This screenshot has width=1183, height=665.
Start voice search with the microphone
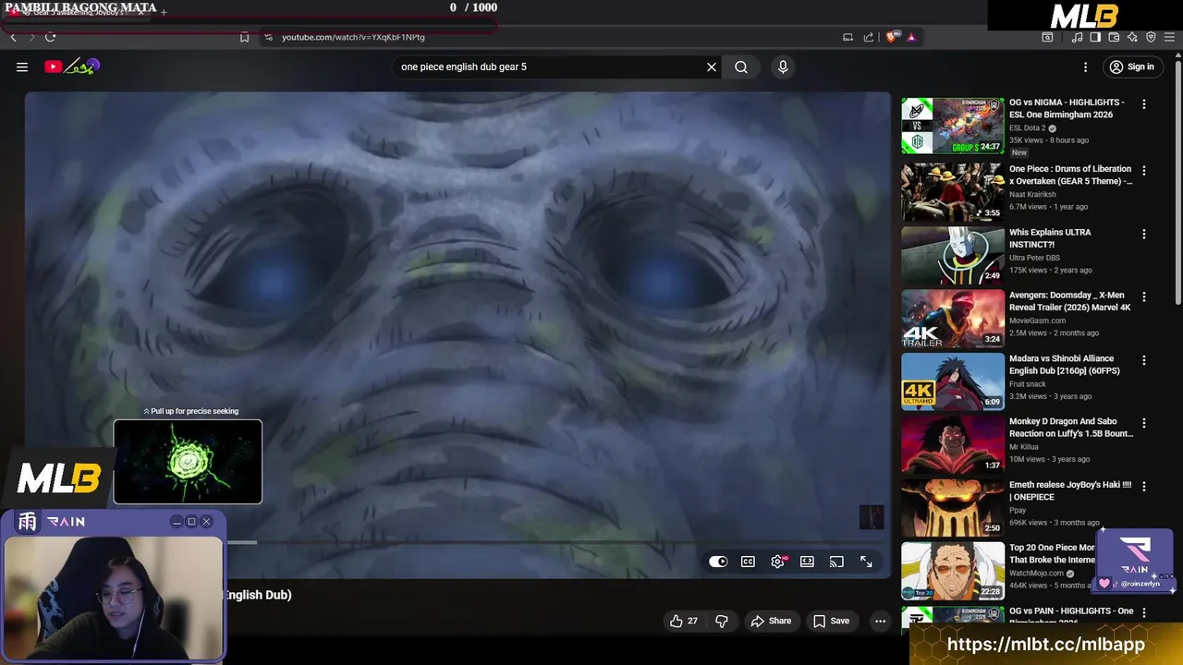(783, 66)
